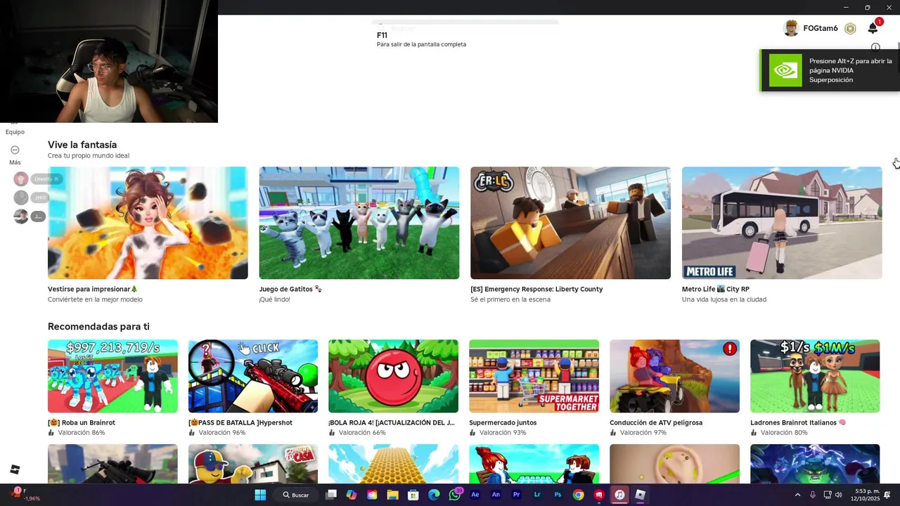Click the Valoración 66% rating text

click(x=362, y=433)
